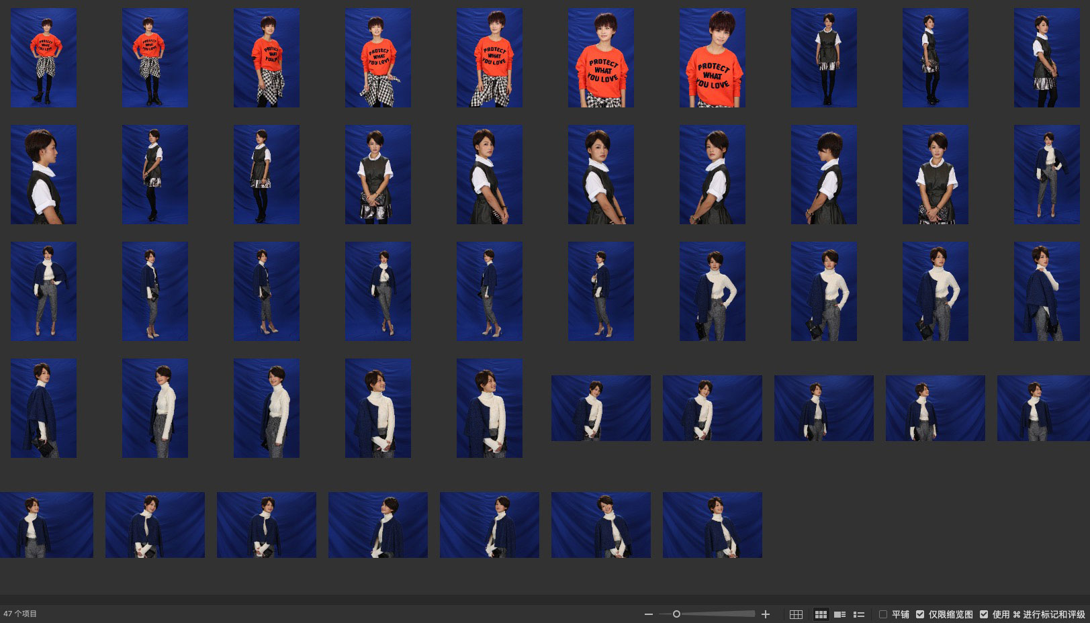Switch to list view icon
The height and width of the screenshot is (623, 1090).
coord(858,614)
